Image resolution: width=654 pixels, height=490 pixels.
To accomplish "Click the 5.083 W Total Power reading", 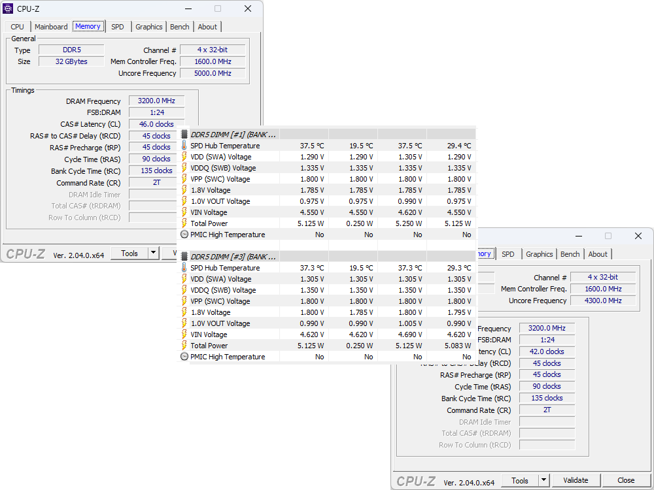I will 458,346.
